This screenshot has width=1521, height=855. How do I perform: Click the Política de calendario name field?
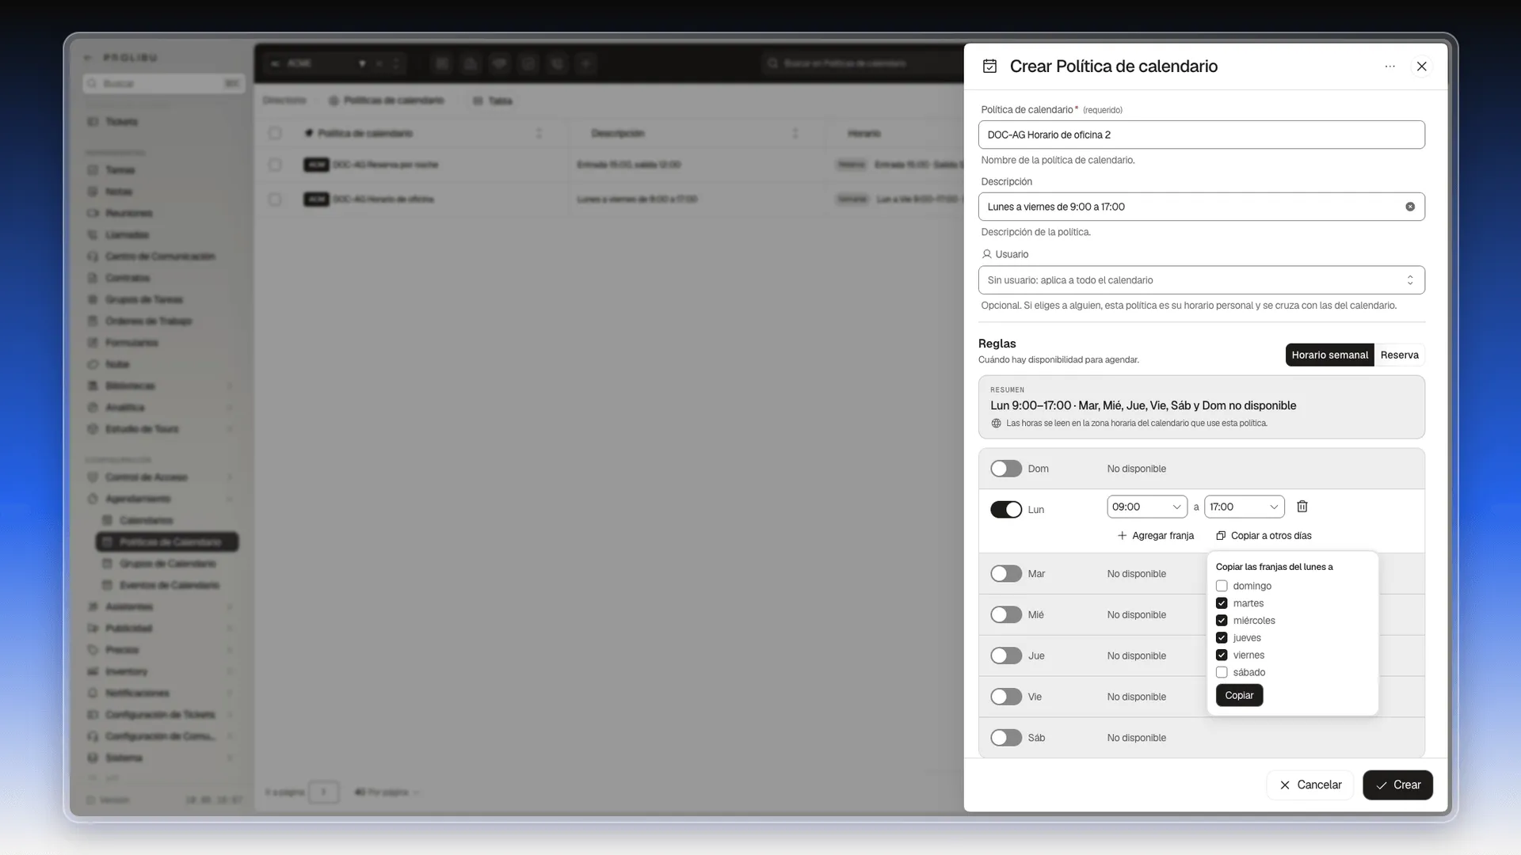pos(1201,135)
